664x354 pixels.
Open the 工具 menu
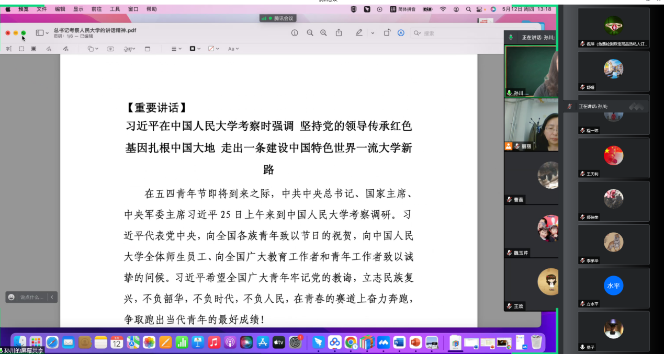tap(115, 9)
